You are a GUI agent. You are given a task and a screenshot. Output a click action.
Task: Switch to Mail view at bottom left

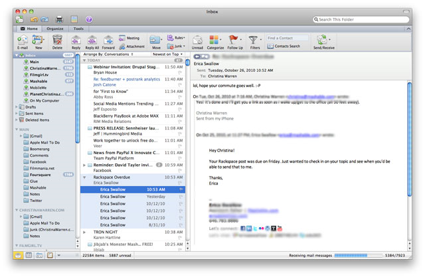pos(18,255)
